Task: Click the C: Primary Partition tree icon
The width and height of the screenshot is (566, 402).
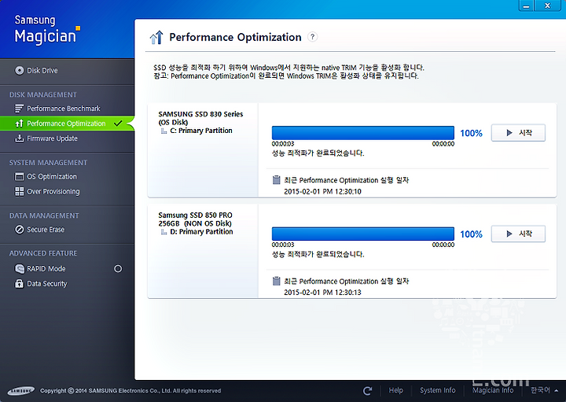Action: click(x=164, y=131)
